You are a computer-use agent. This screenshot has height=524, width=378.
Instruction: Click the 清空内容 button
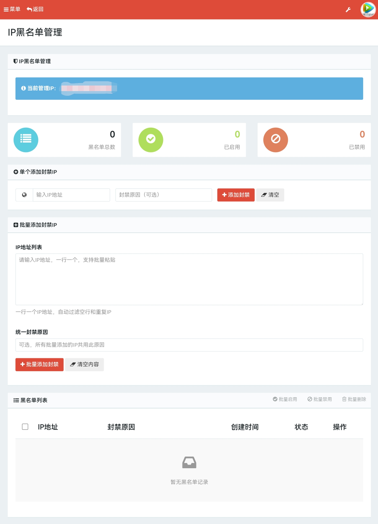84,364
